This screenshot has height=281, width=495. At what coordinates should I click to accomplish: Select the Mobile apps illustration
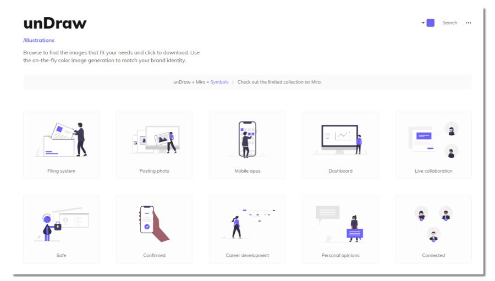point(248,145)
